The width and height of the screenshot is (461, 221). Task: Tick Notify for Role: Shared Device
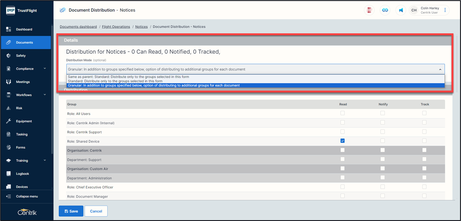coord(382,141)
